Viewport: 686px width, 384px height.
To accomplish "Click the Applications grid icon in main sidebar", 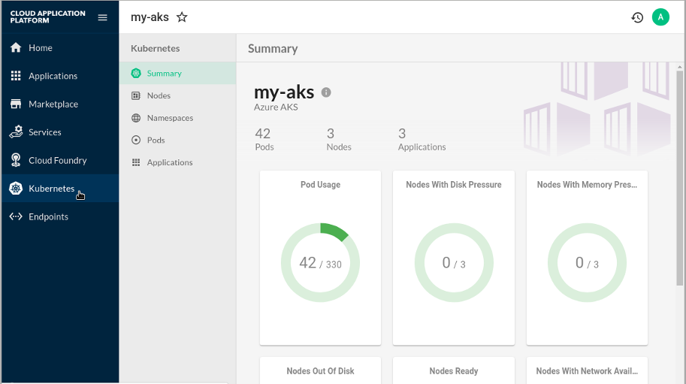I will pyautogui.click(x=16, y=76).
